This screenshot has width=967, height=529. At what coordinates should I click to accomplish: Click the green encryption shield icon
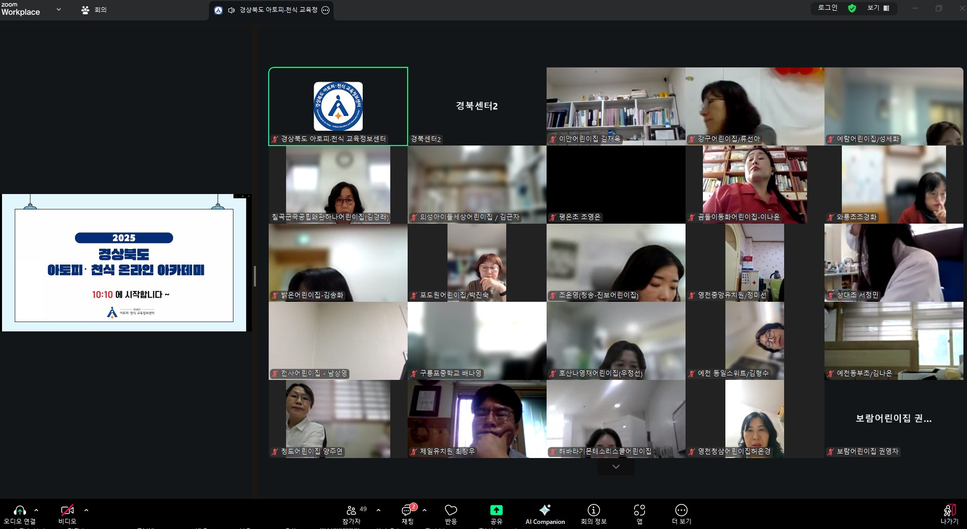pyautogui.click(x=852, y=8)
